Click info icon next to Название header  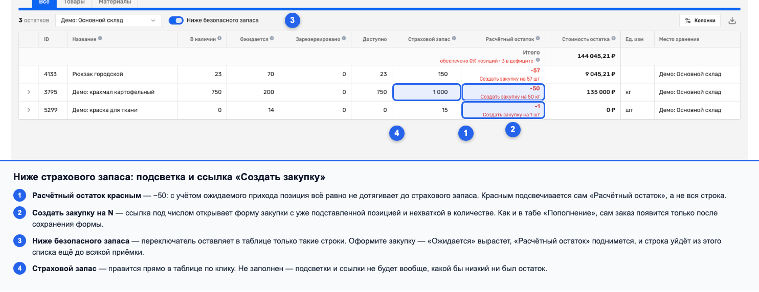click(100, 39)
